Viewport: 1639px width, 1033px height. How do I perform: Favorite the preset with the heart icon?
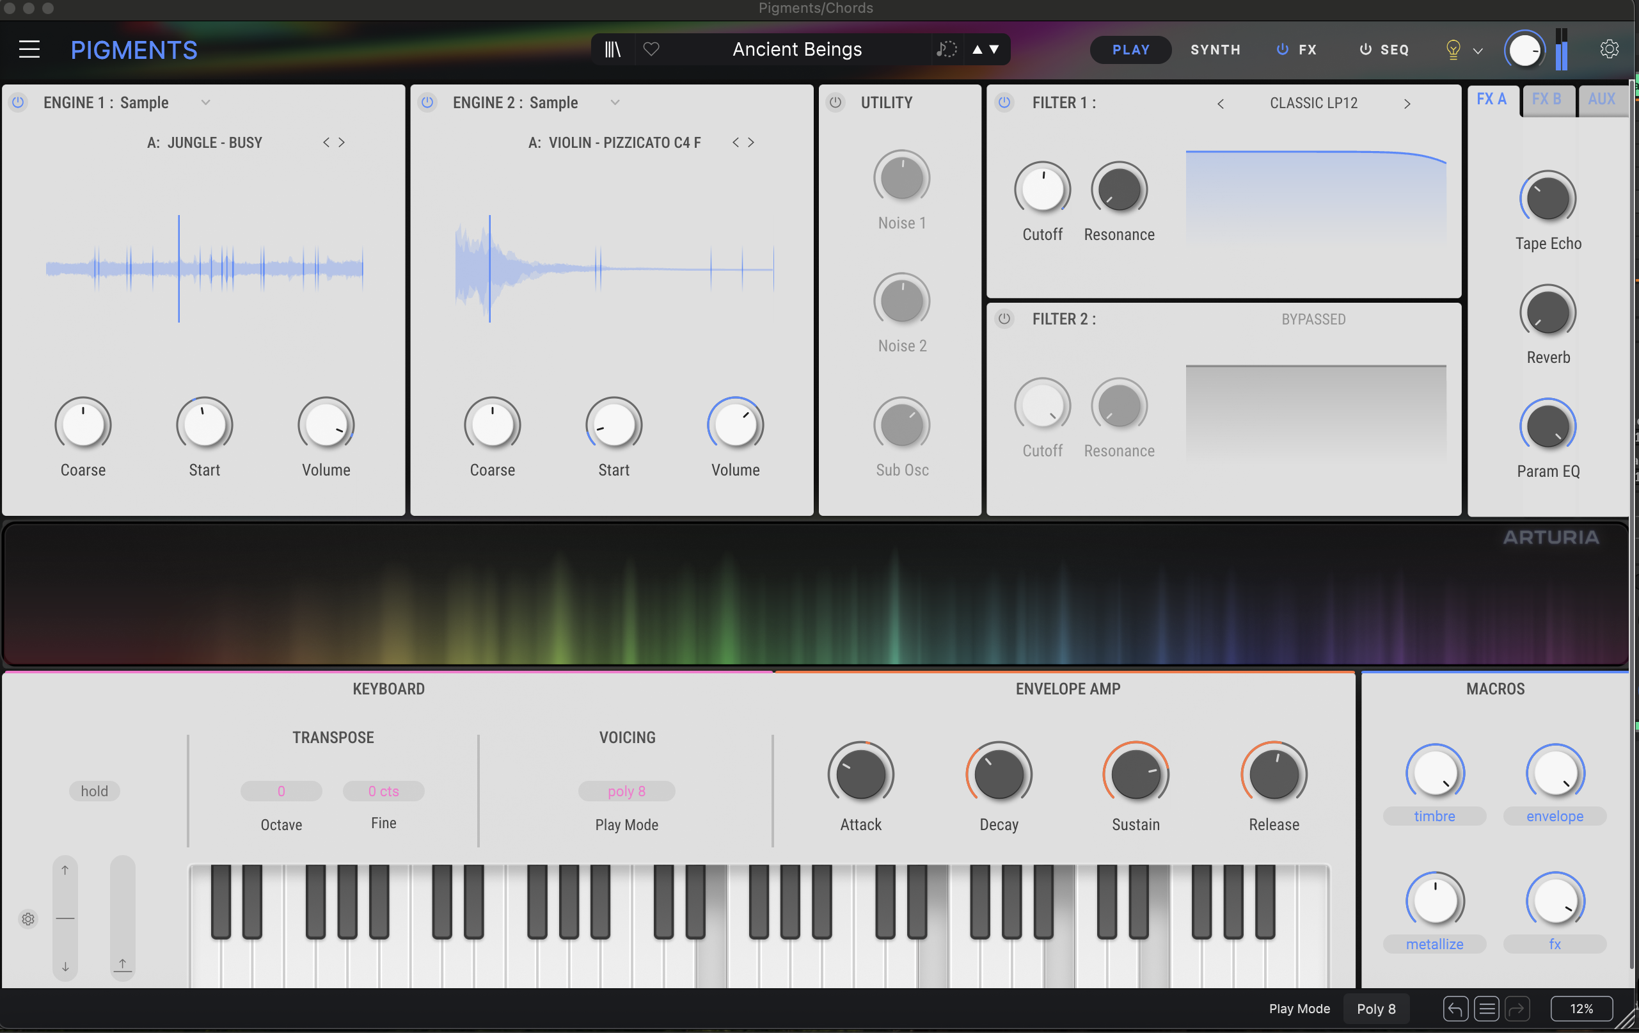coord(651,49)
